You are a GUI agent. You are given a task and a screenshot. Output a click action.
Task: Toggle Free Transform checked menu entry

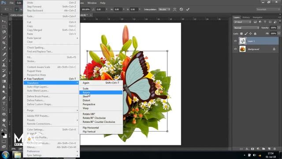coord(52,79)
